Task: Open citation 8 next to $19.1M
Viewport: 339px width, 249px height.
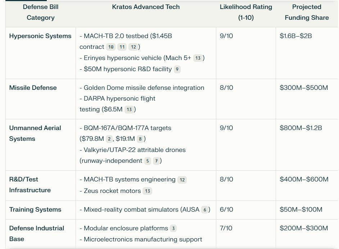Action: (x=140, y=139)
